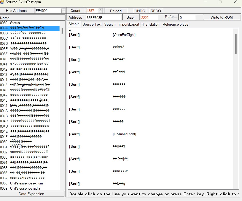
Task: Click the Name column header
Action: point(32,18)
